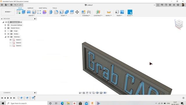Open the Design workspace dropdown
The image size is (186, 105).
[8, 12]
